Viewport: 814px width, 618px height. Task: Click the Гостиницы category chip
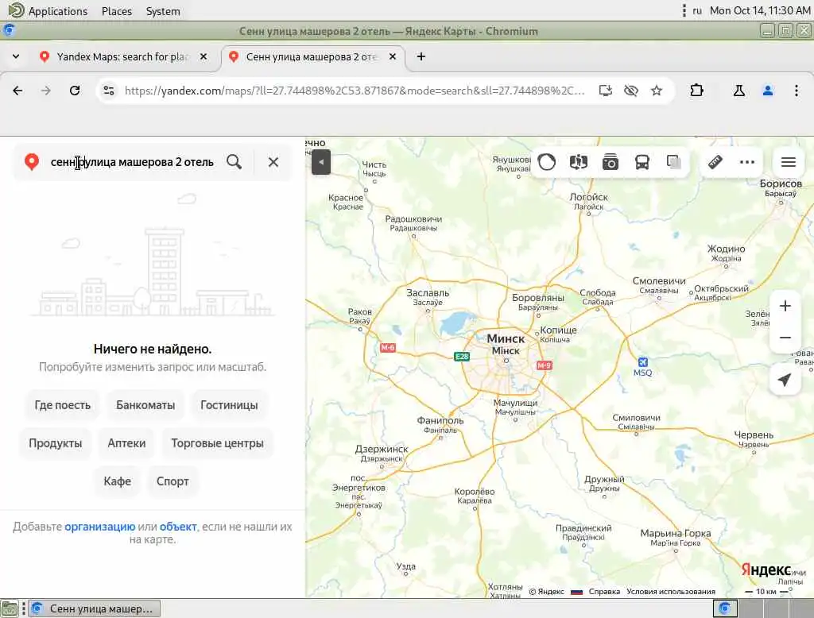(229, 405)
